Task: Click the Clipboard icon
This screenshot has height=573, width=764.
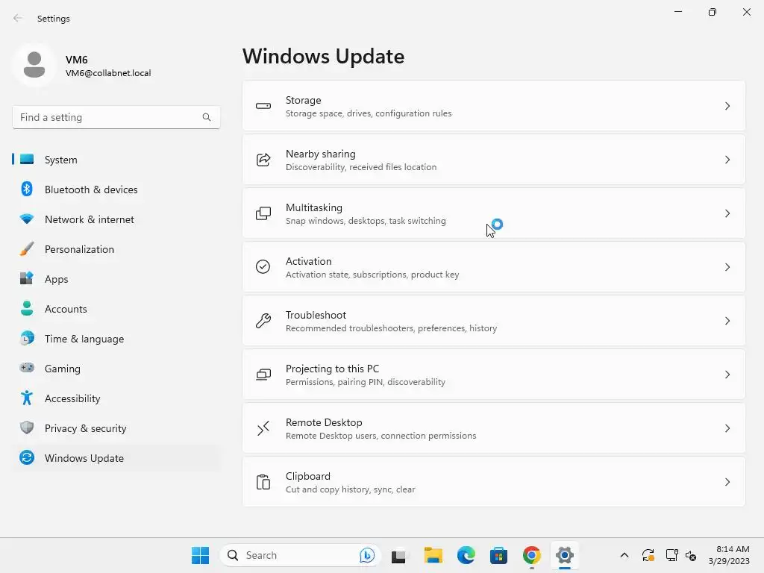Action: coord(263,482)
